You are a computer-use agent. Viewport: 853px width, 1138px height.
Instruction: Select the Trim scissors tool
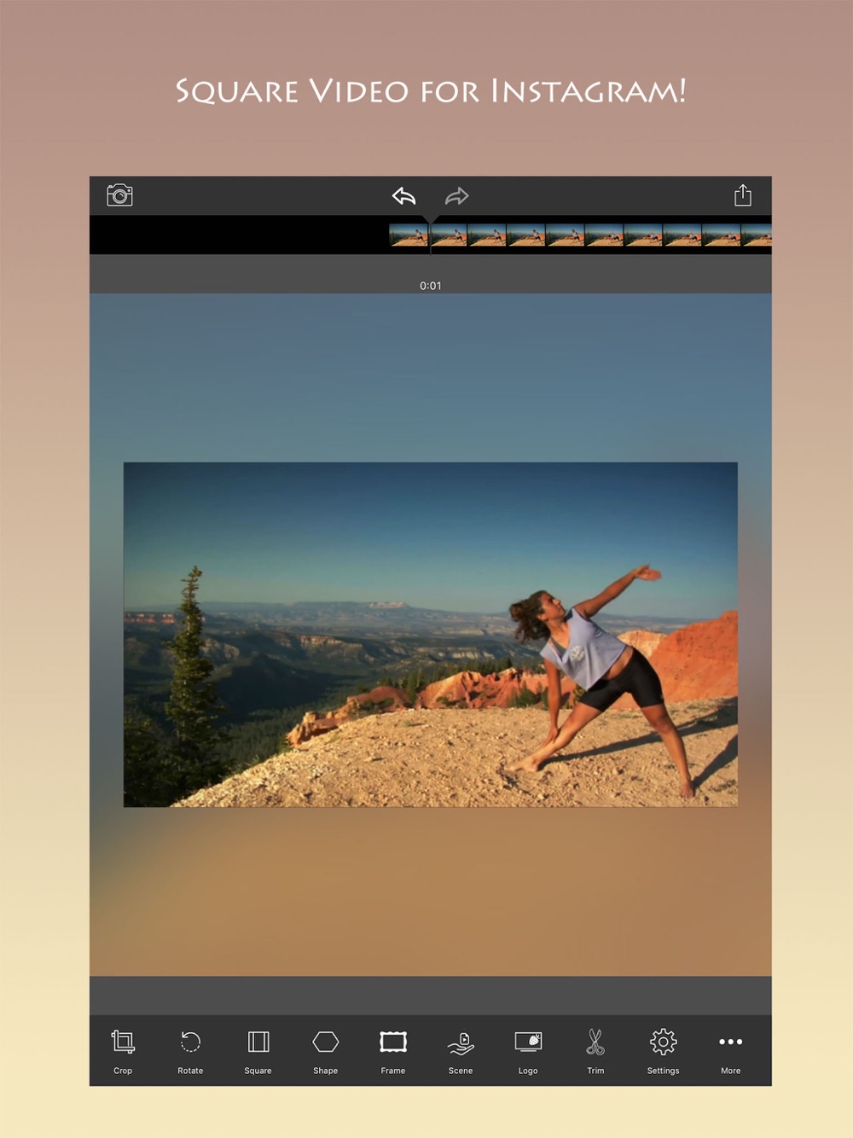click(595, 1051)
